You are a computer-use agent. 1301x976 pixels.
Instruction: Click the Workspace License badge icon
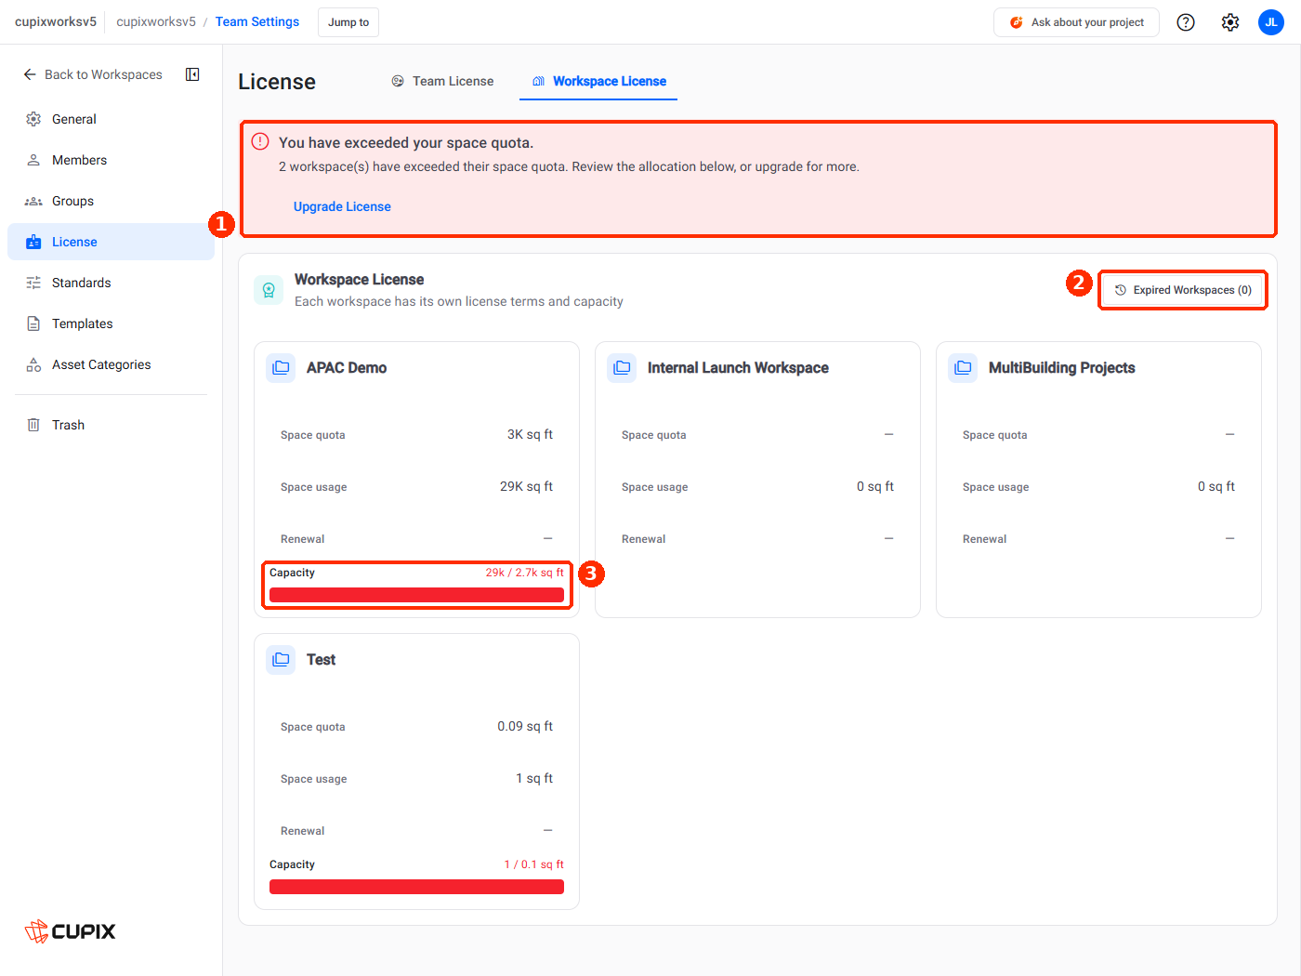[269, 290]
